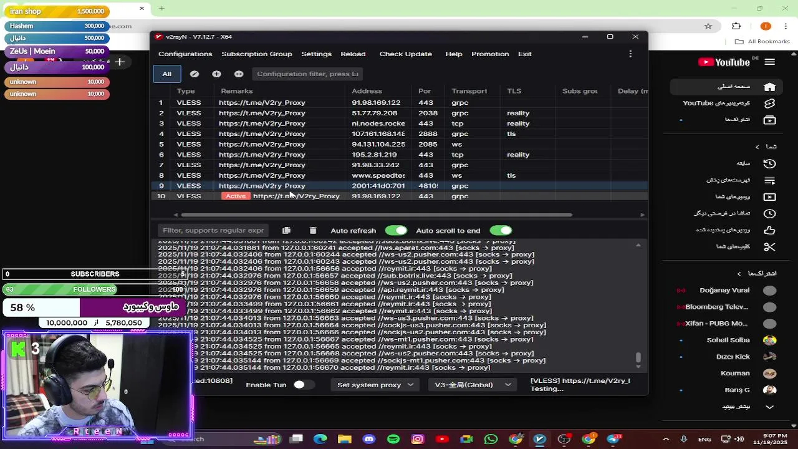Select the All subscription group tab

[166, 74]
